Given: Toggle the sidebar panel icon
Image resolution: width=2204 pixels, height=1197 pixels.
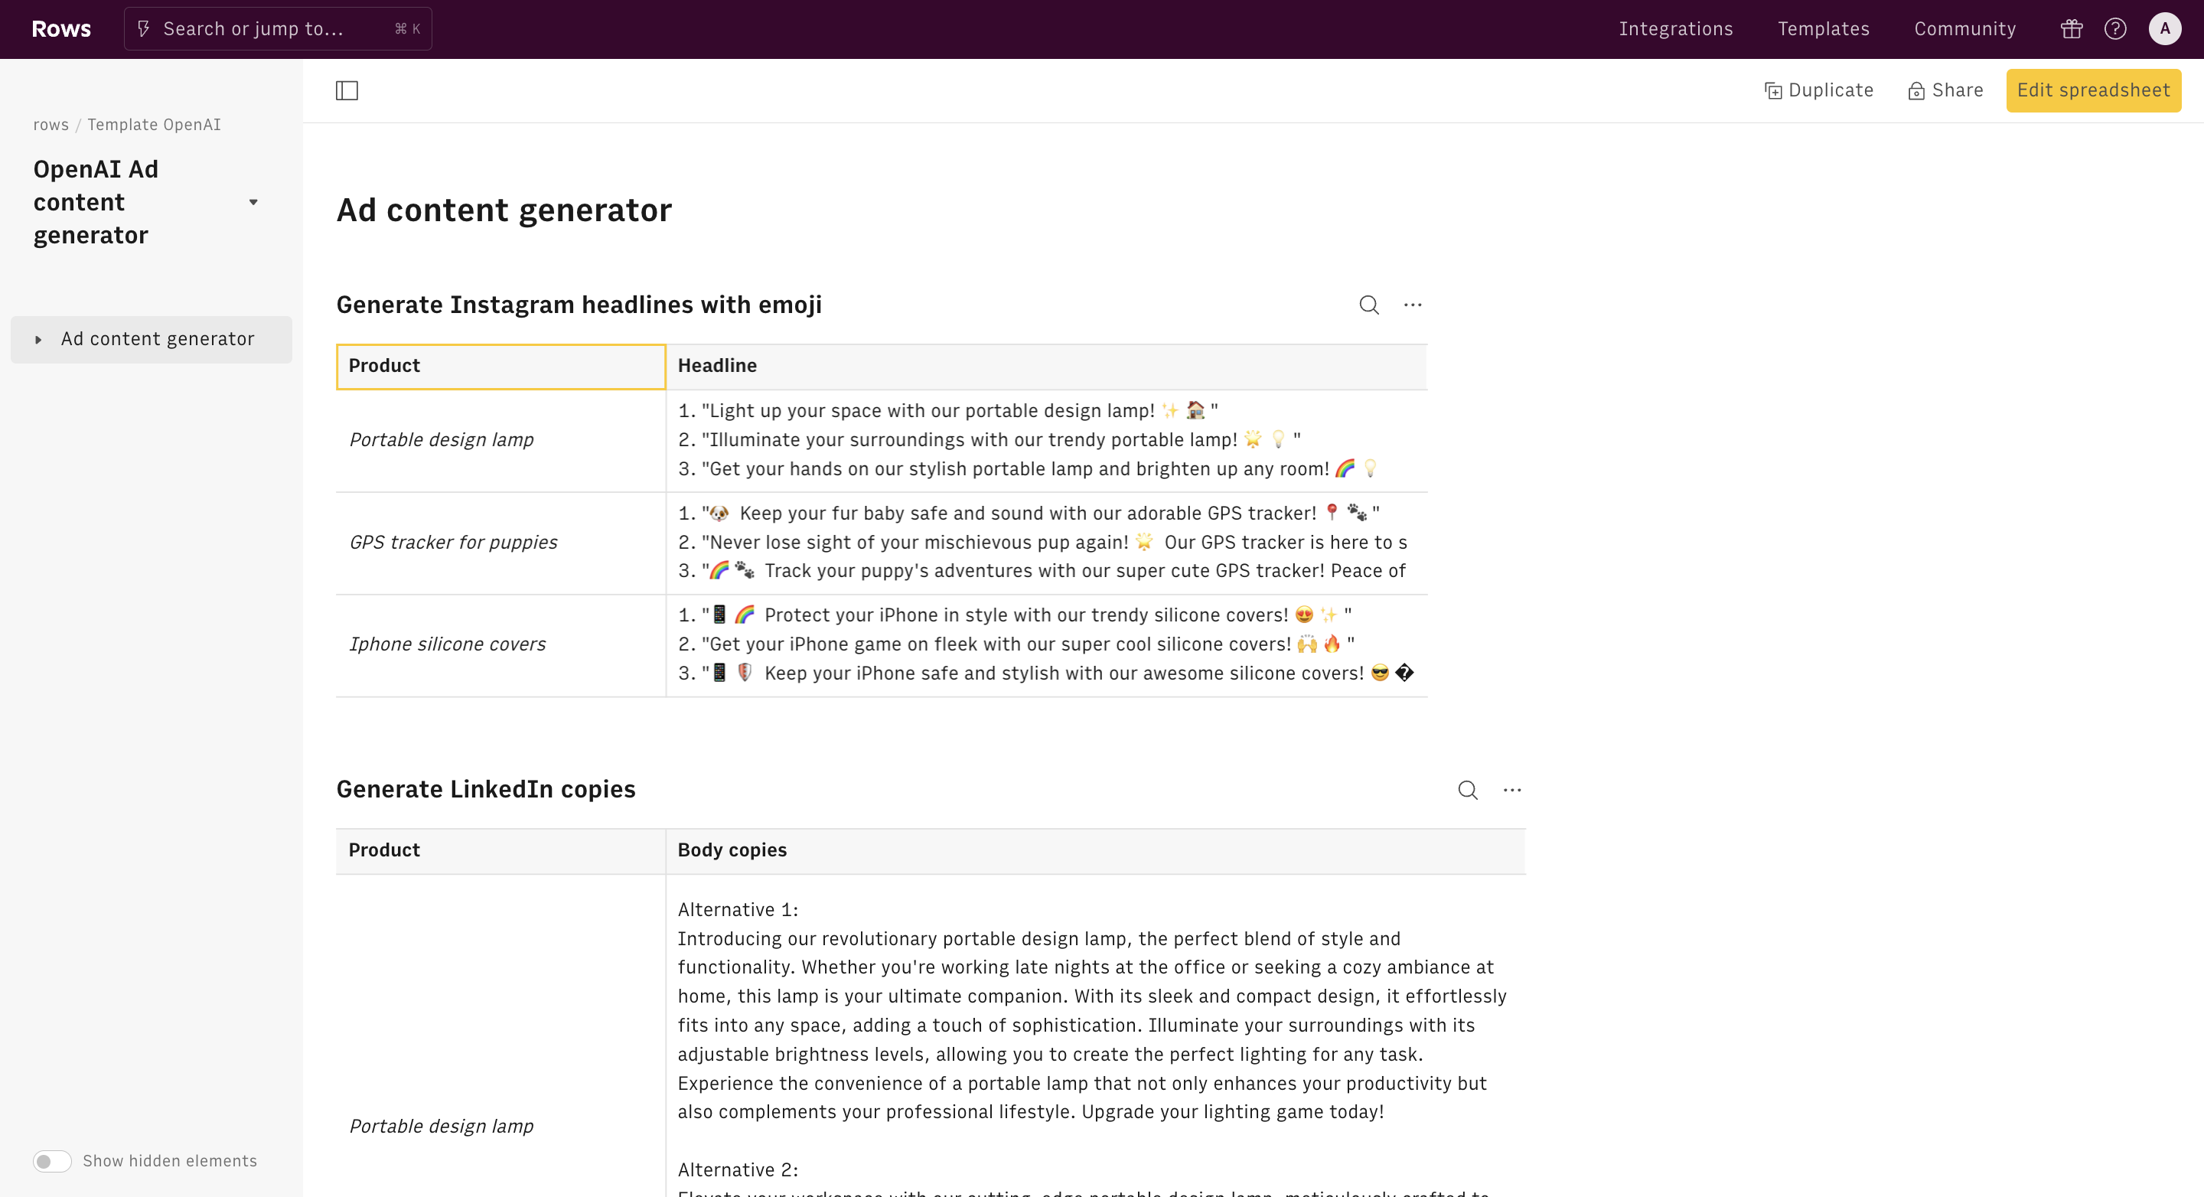Looking at the screenshot, I should (347, 91).
